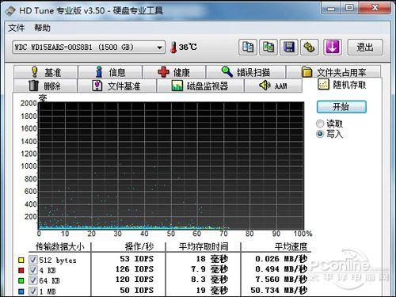Click the 平均存取时间 column header
This screenshot has height=297, width=396.
[x=204, y=246]
